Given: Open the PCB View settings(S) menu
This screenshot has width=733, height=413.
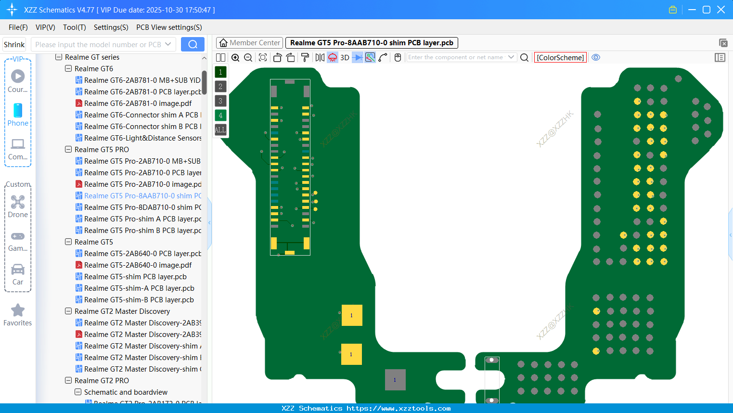Looking at the screenshot, I should click(x=169, y=27).
